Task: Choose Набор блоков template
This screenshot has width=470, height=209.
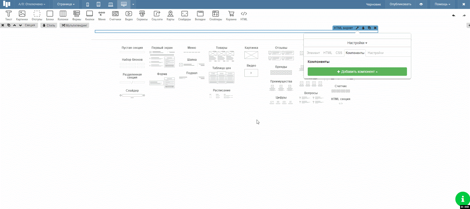Action: point(132,63)
